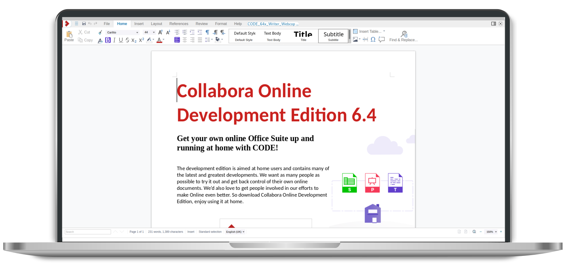
Task: Justify paragraph alignment
Action: (200, 40)
